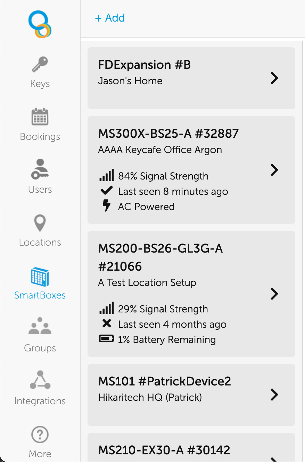Click the 1% Battery Remaining icon
Screen dimensions: 305x462
click(106, 339)
